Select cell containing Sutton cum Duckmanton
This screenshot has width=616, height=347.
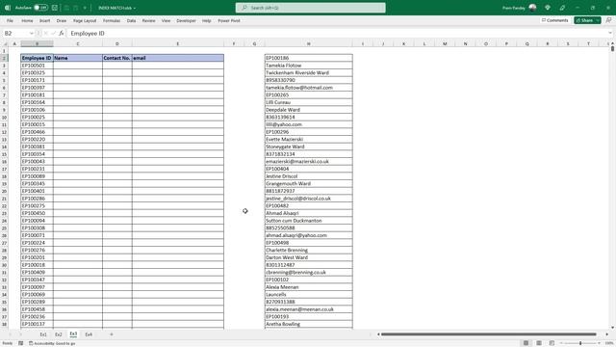click(x=308, y=221)
